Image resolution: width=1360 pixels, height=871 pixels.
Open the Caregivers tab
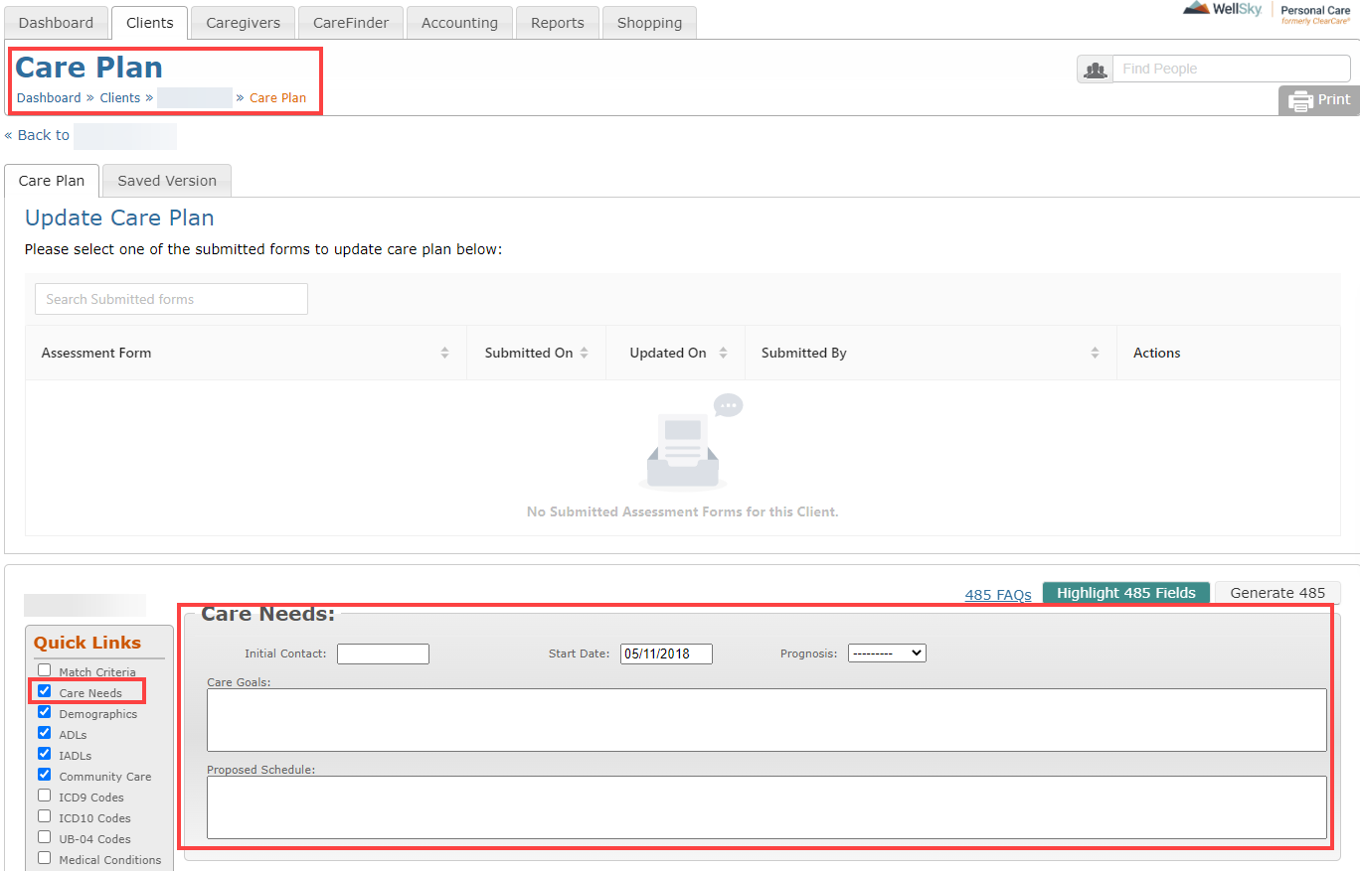coord(243,23)
